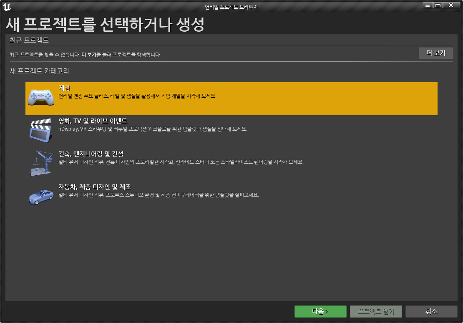
Task: Click the 언리얼 엔진 주요 클래스 description text
Action: [x=137, y=96]
